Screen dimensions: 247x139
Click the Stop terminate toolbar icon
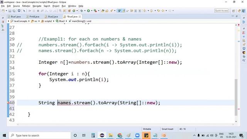point(38,11)
